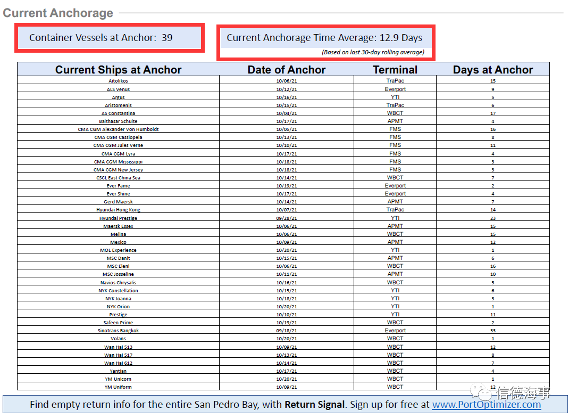
Task: Click the 10/05/21 date for Alexander Von Humboldt
Action: pyautogui.click(x=287, y=129)
